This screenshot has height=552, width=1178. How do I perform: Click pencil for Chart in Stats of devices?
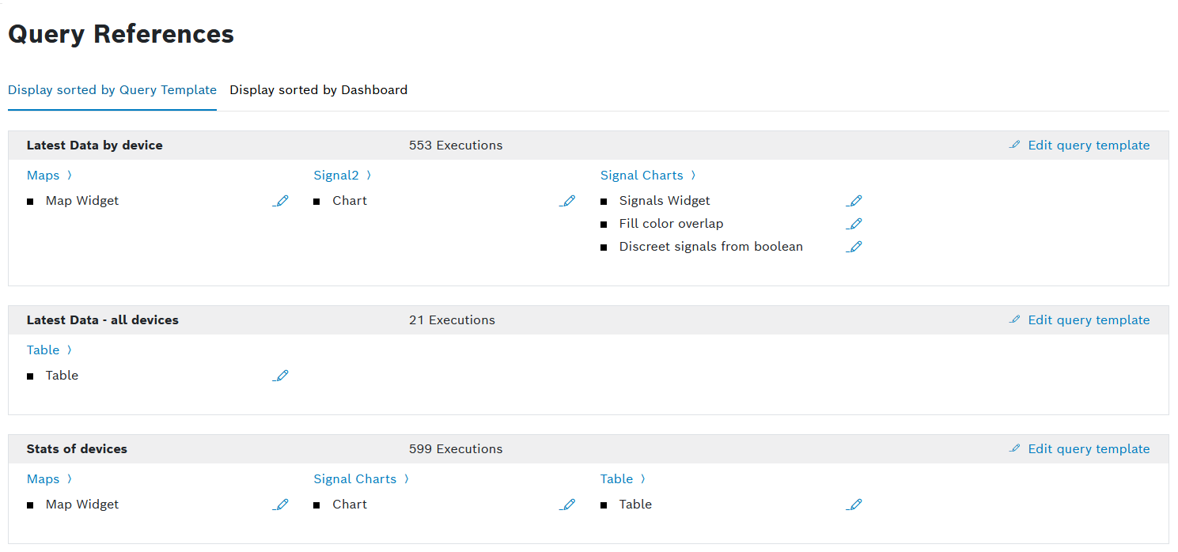point(567,505)
